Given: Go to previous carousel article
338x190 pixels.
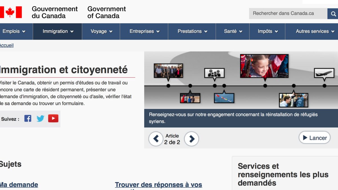Looking at the screenshot, I should click(156, 139).
